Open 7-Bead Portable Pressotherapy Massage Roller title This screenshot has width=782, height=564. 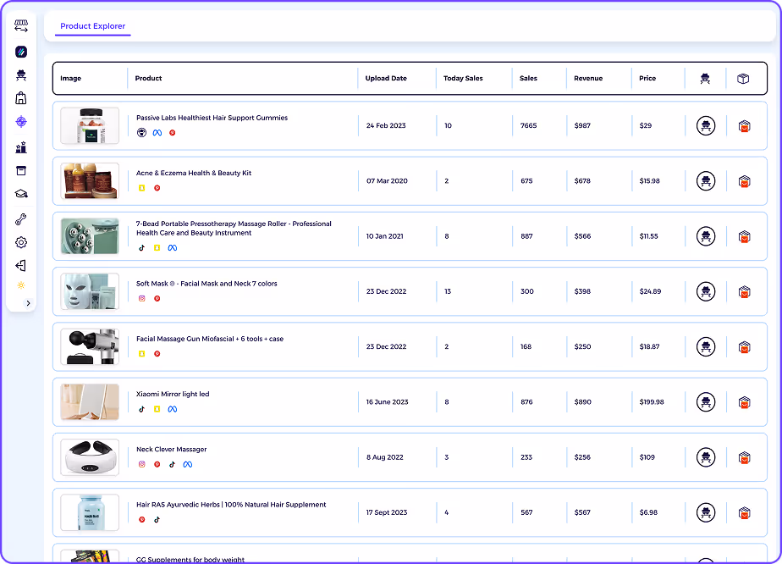pos(234,228)
